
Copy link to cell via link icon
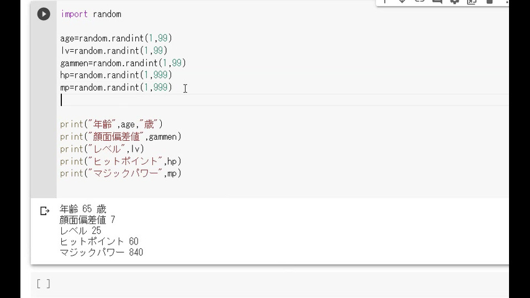click(x=420, y=1)
